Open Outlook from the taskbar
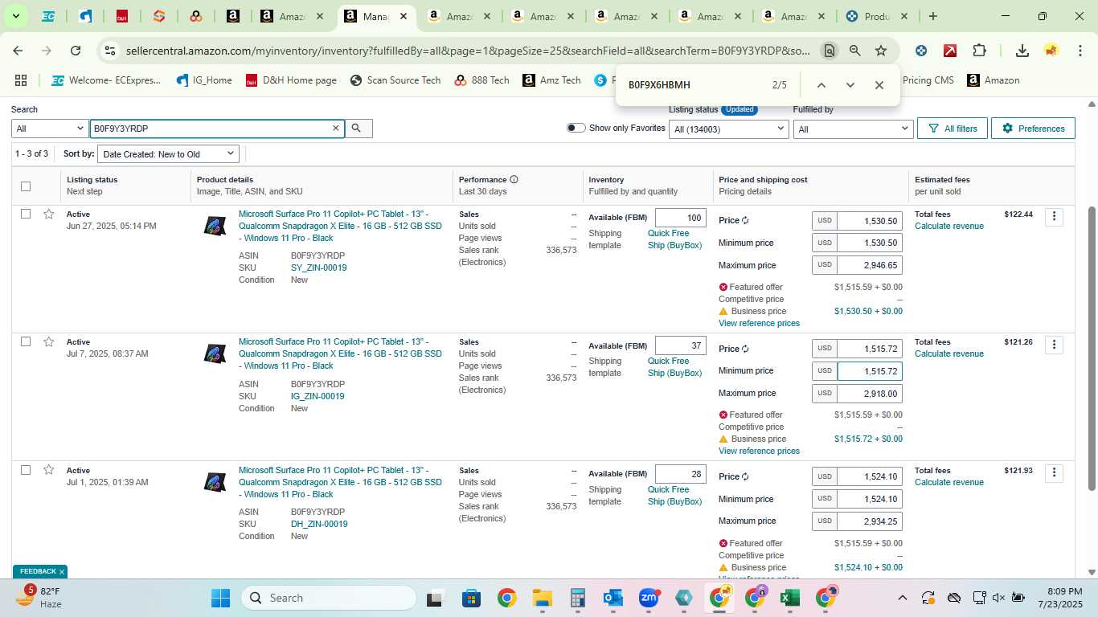 tap(613, 598)
